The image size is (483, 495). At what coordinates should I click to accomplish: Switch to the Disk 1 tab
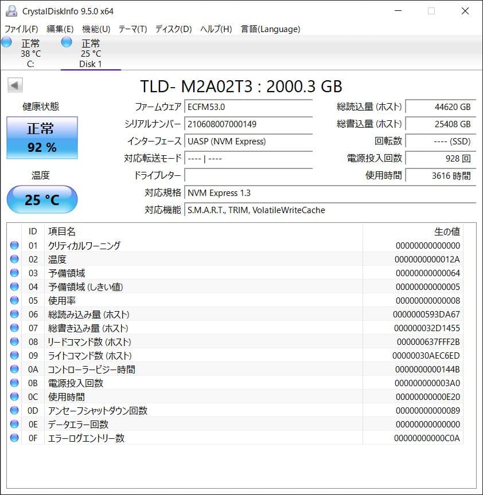pos(91,54)
